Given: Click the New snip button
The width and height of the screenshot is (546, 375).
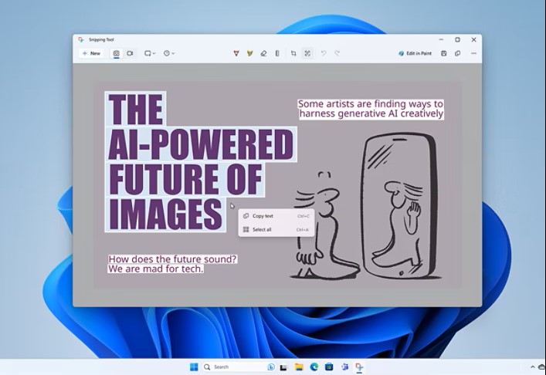Looking at the screenshot, I should (x=91, y=53).
